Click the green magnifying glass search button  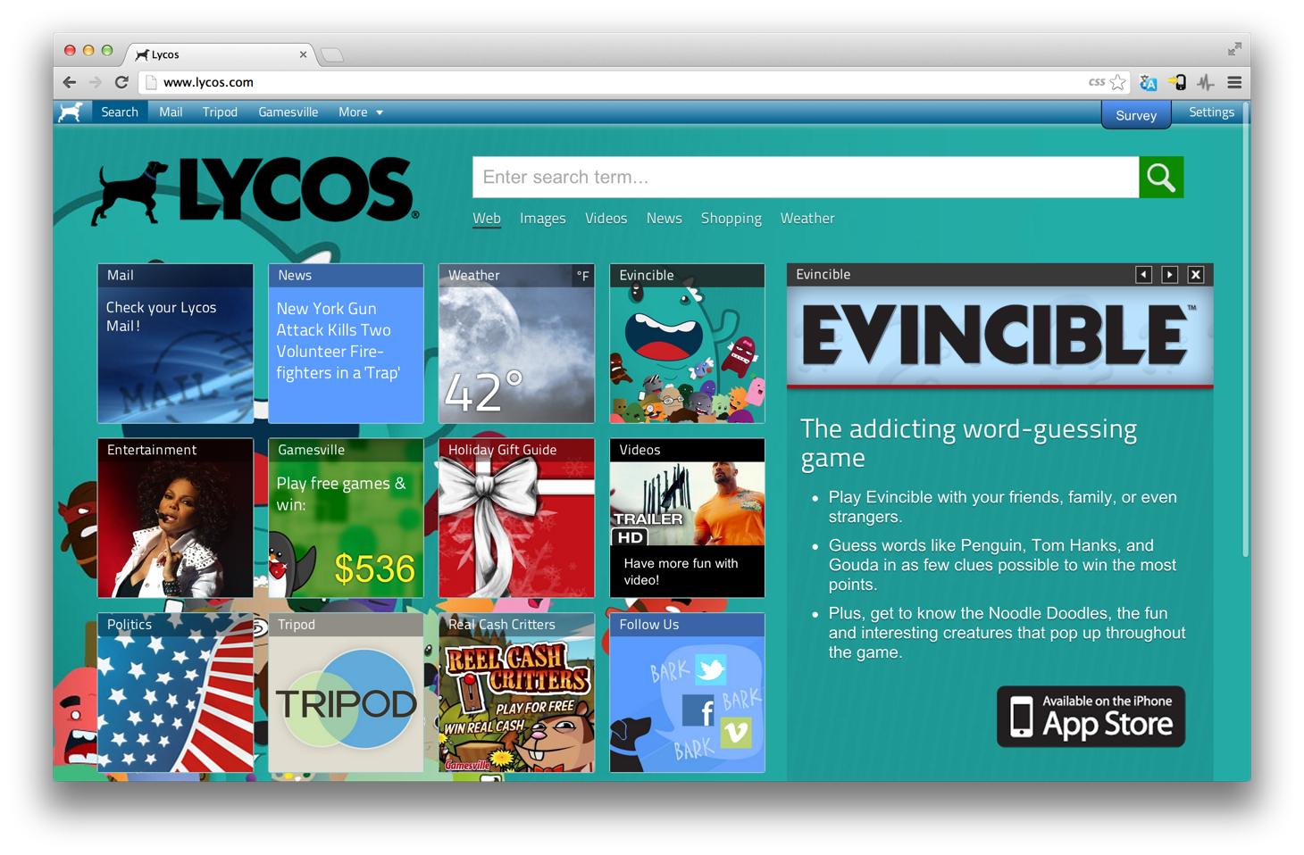tap(1160, 178)
